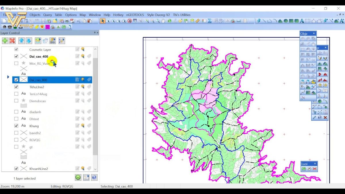Click the Print icon in main toolbar
345x194 pixels.
pyautogui.click(x=67, y=21)
